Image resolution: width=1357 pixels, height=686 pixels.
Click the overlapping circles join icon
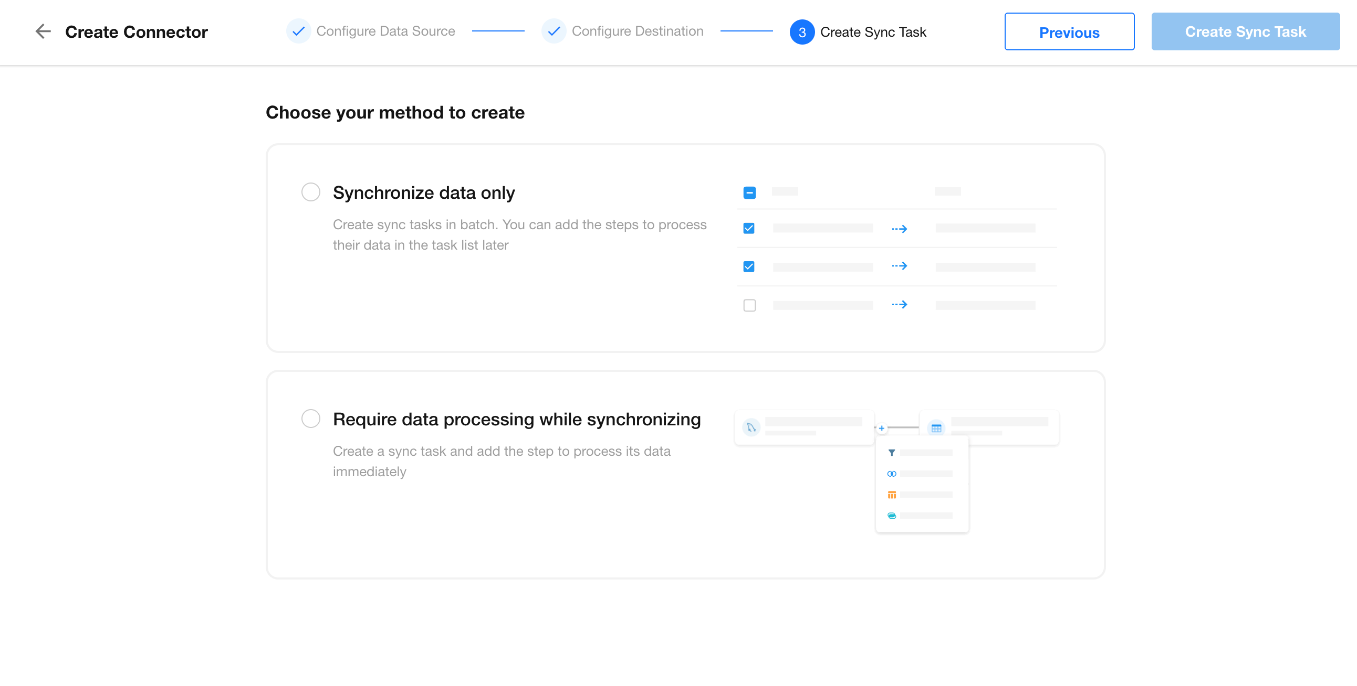(x=891, y=474)
